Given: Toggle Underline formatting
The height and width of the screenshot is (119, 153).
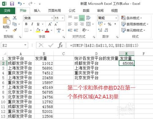Looking at the screenshot, I should pos(38,24).
